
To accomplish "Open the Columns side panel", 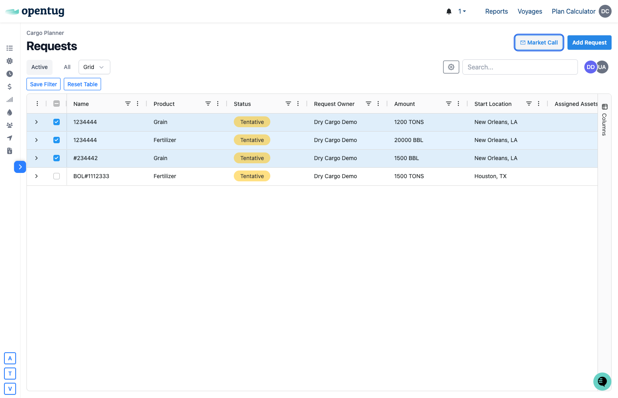I will pyautogui.click(x=604, y=120).
